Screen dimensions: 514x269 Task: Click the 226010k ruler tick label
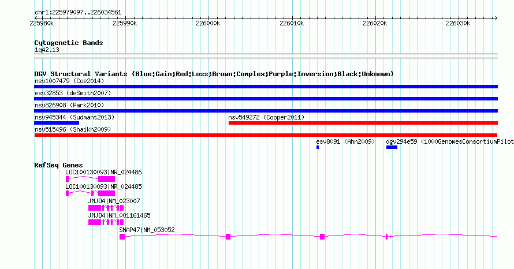click(292, 23)
